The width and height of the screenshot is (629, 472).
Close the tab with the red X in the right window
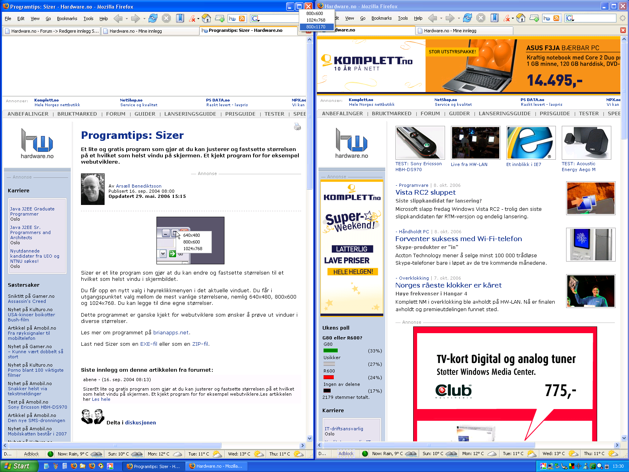[x=623, y=30]
